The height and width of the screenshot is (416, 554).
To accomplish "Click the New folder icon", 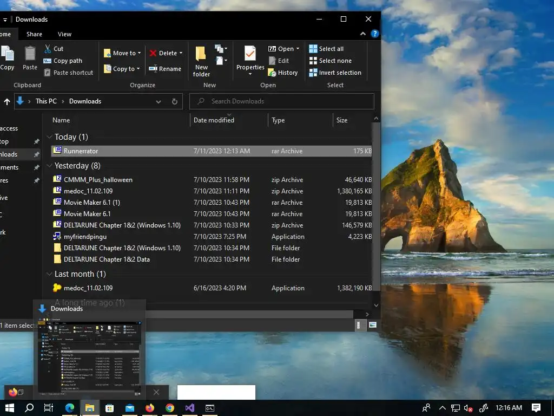I will click(x=201, y=54).
